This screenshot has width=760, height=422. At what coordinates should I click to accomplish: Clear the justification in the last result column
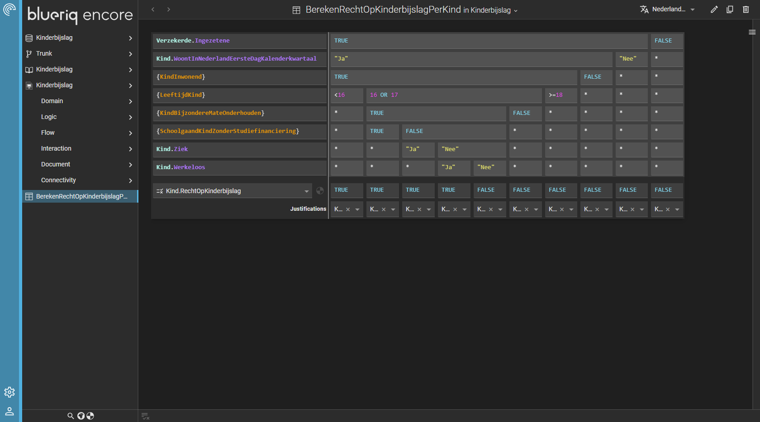pyautogui.click(x=668, y=209)
